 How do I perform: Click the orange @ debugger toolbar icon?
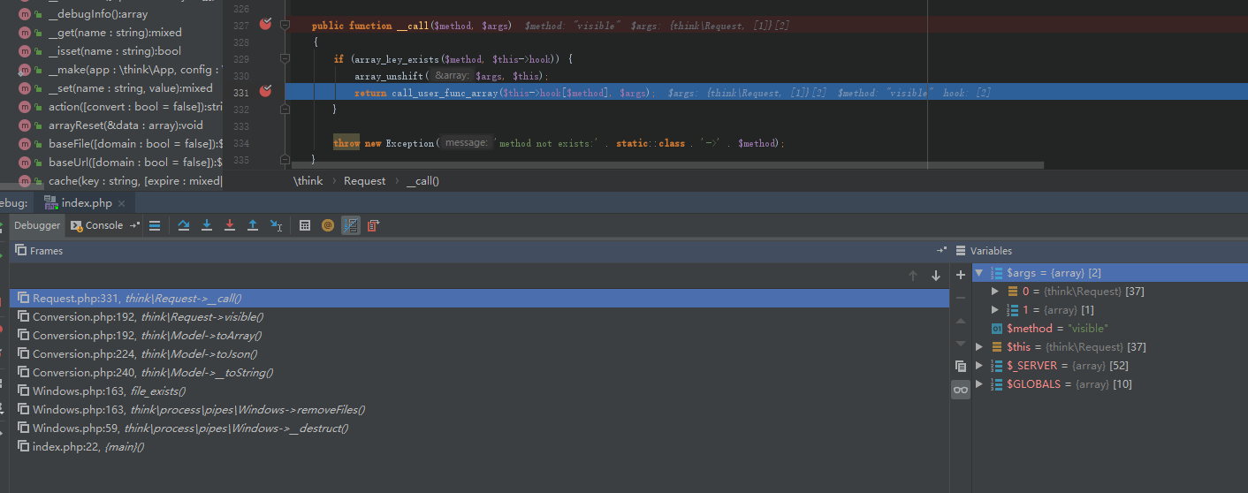pos(328,225)
